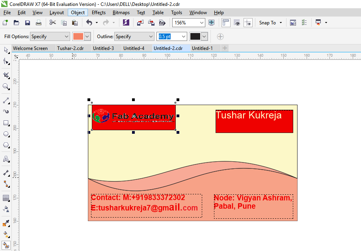Start a new document with plus tab
Image resolution: width=361 pixels, height=251 pixels.
pos(225,48)
